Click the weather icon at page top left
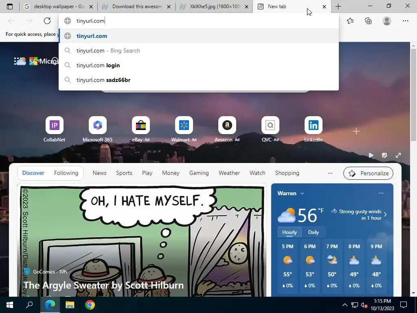Screen dimensions: 417x313 20,61
